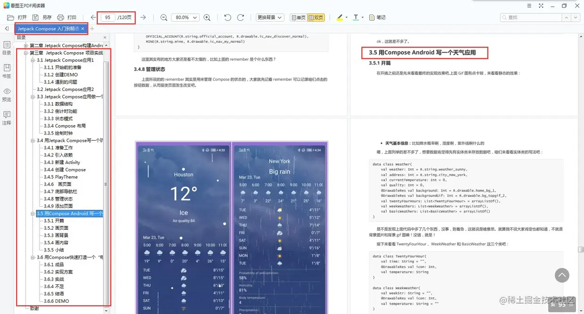The width and height of the screenshot is (584, 314).
Task: Open the 书签 bookmarks sidebar panel
Action: tap(7, 71)
